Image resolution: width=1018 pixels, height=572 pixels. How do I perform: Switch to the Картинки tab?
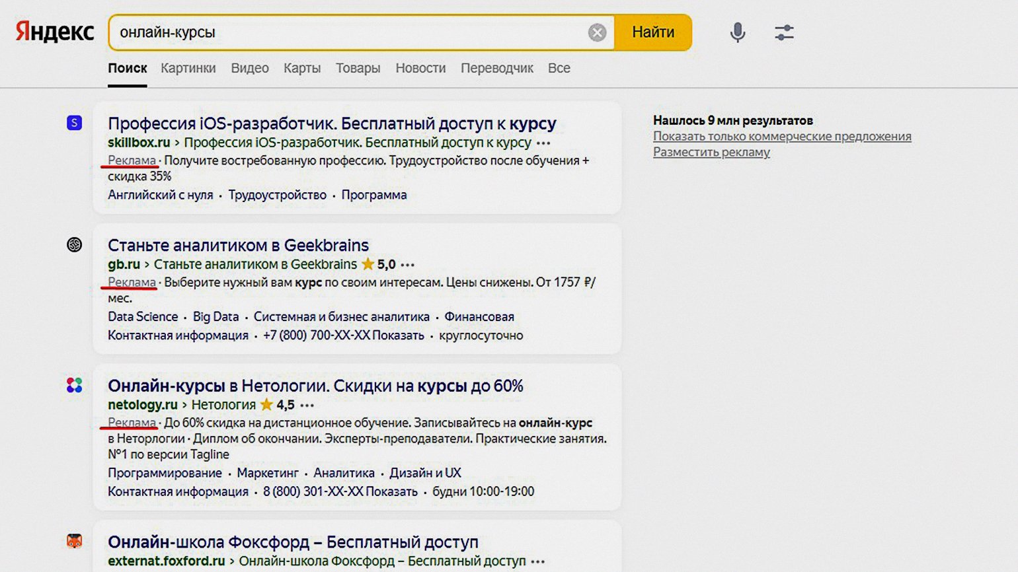pos(188,68)
